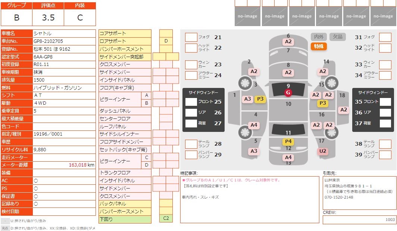Click the 評価点 score 3.5 cell
Image resolution: width=397 pixels, height=231 pixels.
coord(49,18)
